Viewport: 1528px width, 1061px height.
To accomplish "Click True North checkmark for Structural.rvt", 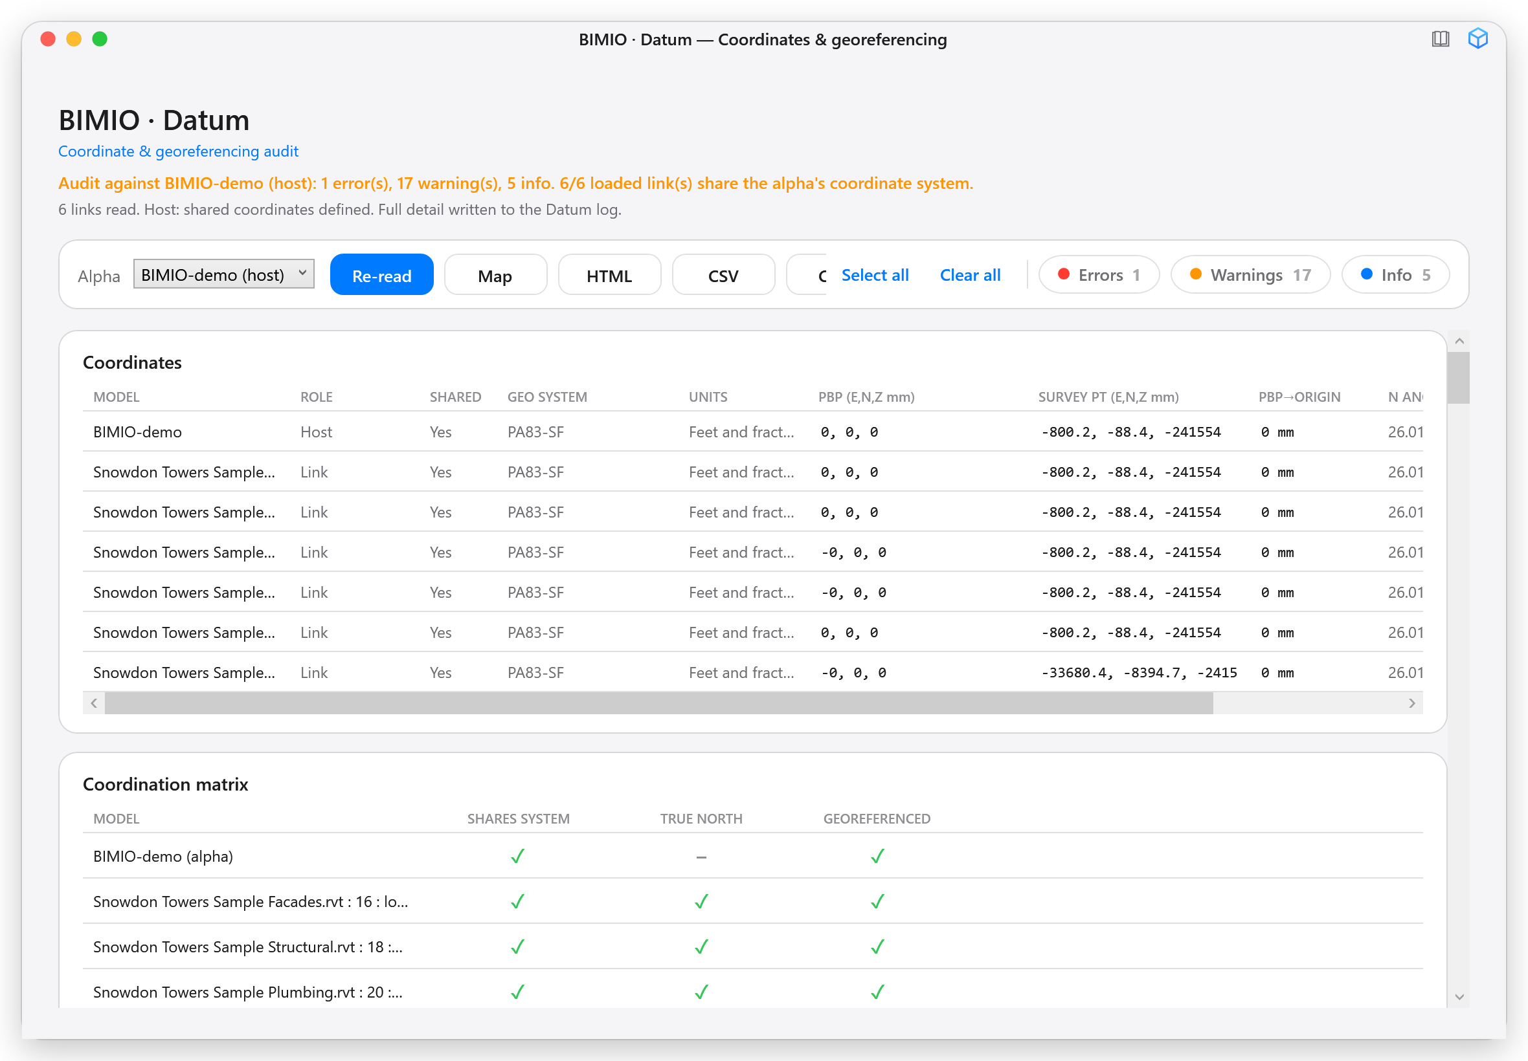I will pos(701,946).
